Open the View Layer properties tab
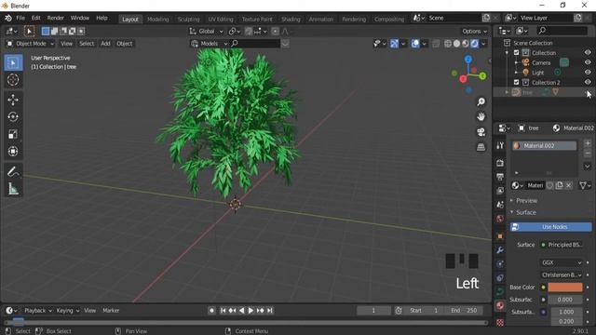The height and width of the screenshot is (335, 596). 500,191
